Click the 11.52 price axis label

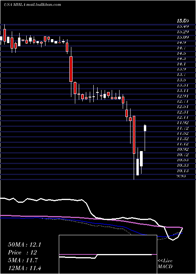click(x=183, y=133)
